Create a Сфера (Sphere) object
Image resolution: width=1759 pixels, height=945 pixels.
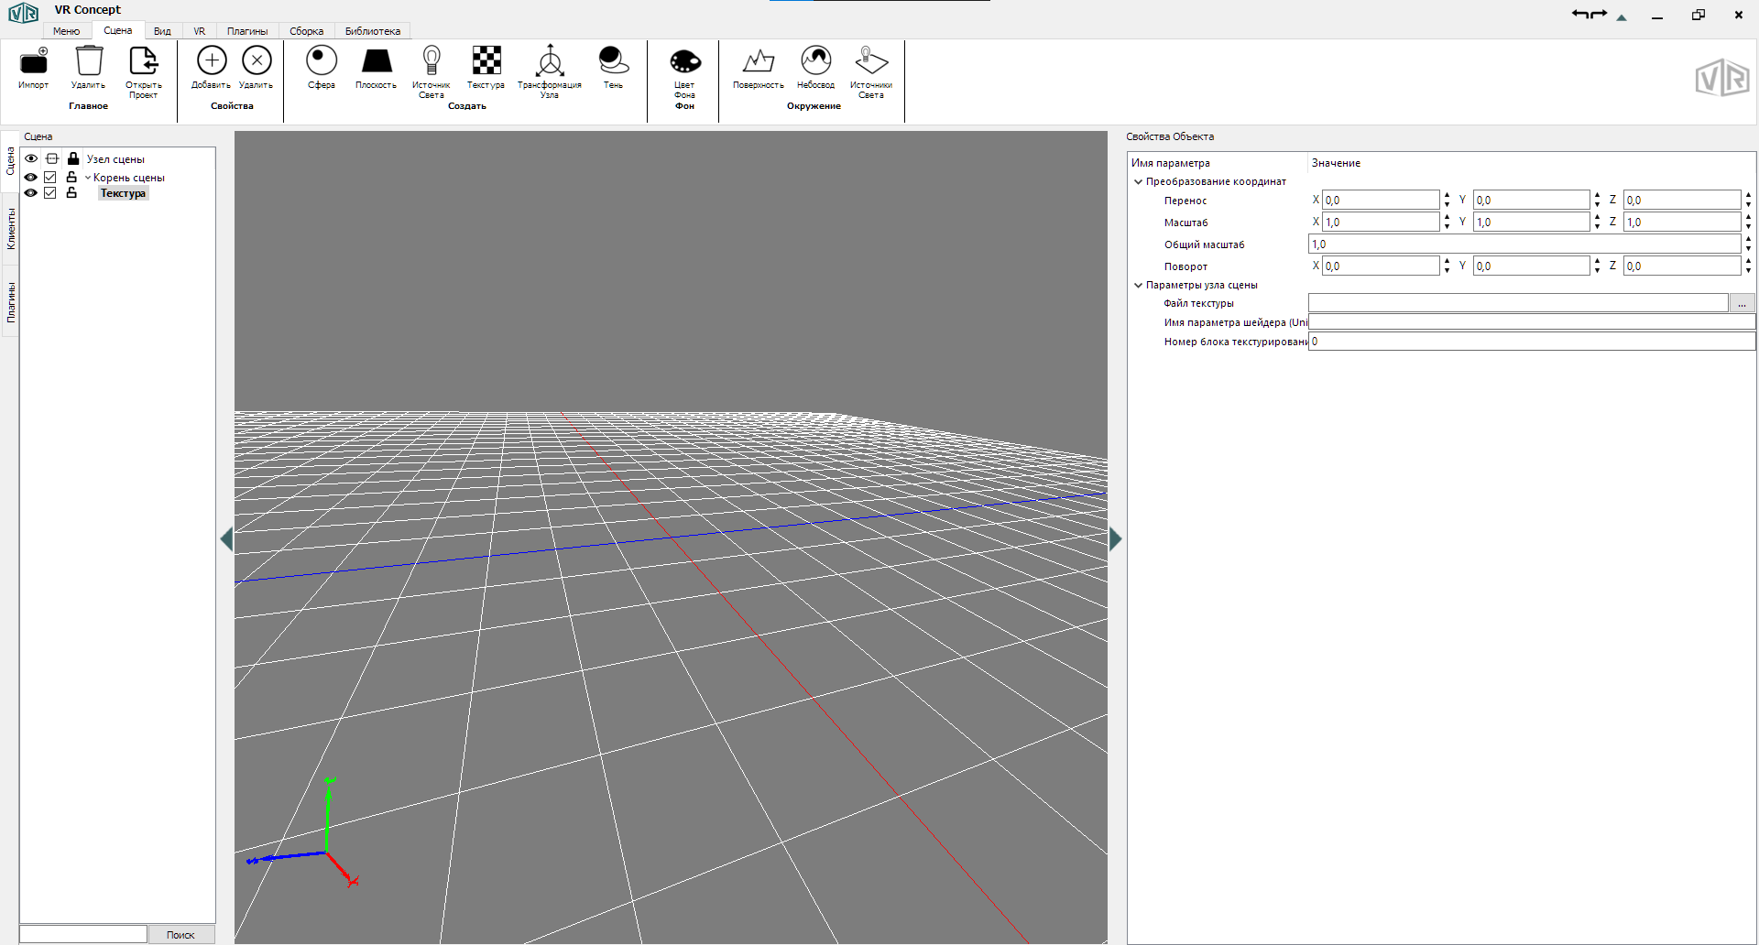pos(322,60)
